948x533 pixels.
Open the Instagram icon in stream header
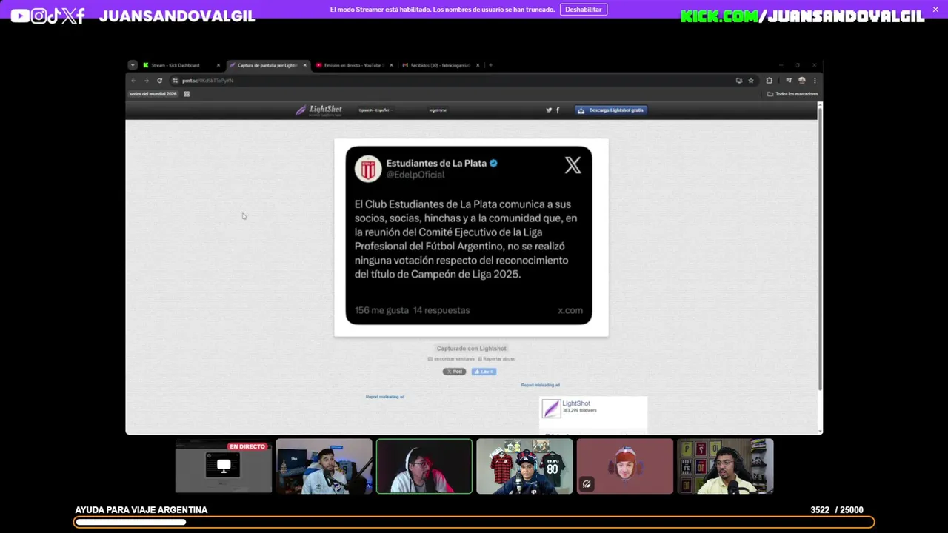click(x=39, y=16)
